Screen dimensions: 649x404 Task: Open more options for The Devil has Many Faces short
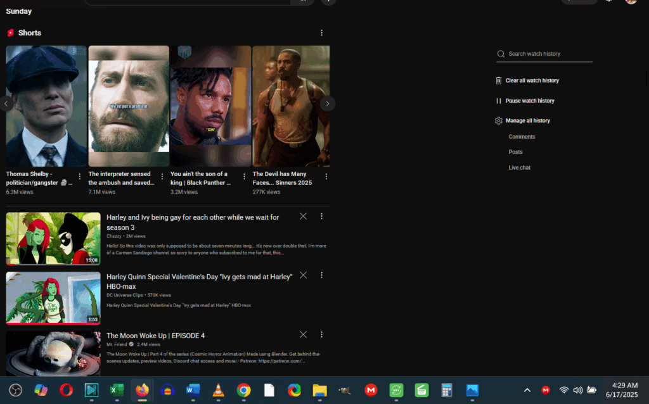(x=326, y=177)
